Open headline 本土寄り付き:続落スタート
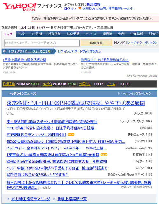Image resolution: width=159 pixels, height=205 pixels. 52,121
